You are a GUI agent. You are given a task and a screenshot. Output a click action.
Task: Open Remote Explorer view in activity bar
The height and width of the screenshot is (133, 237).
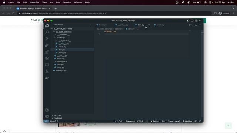click(47, 65)
